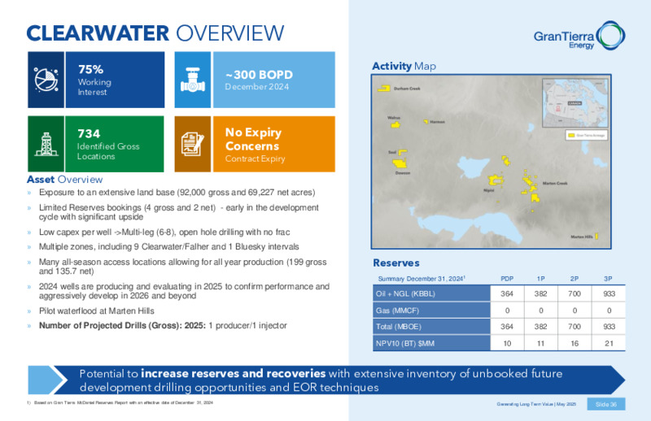Select the ~300 BOPD December 2024 tile

(x=255, y=80)
